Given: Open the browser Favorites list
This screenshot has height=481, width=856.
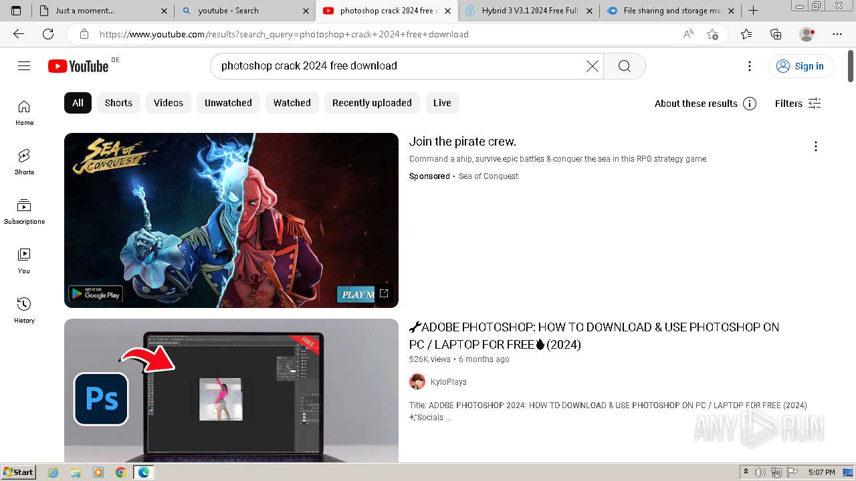Looking at the screenshot, I should pos(746,34).
